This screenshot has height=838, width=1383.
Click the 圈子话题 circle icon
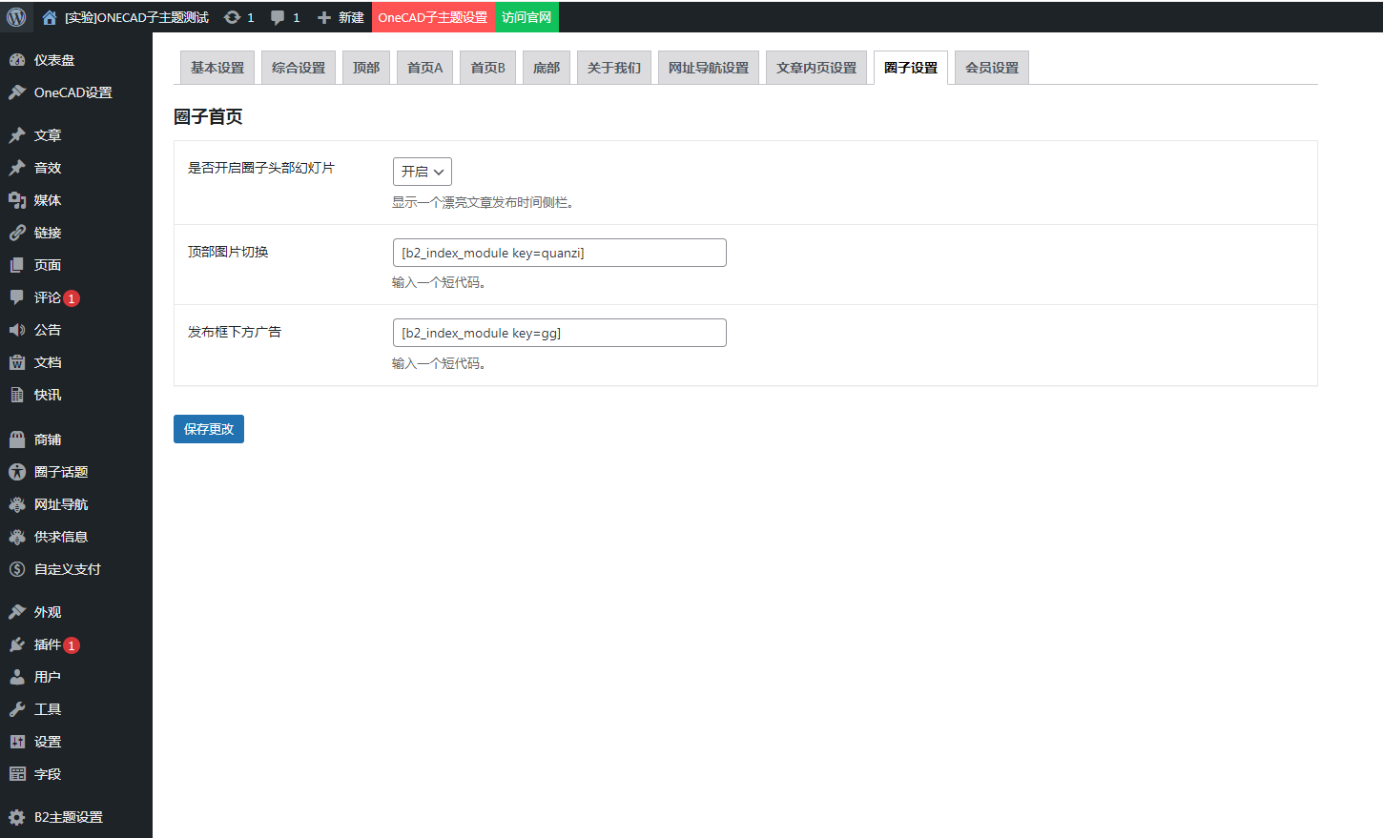click(x=17, y=472)
